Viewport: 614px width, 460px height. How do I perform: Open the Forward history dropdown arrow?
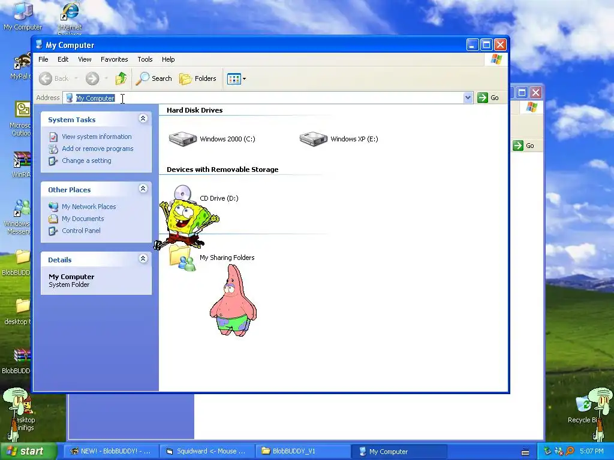coord(106,78)
